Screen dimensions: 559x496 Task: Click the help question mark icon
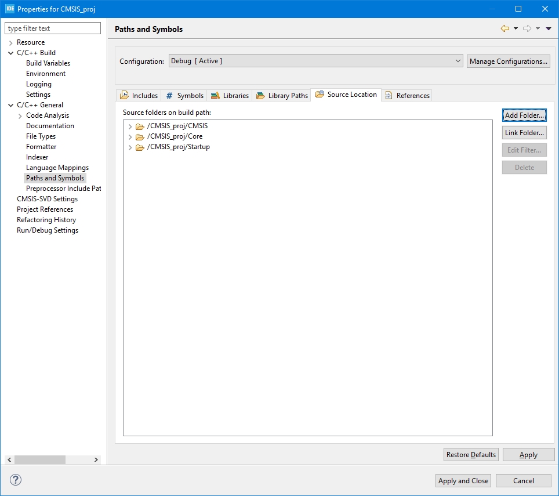pyautogui.click(x=16, y=480)
